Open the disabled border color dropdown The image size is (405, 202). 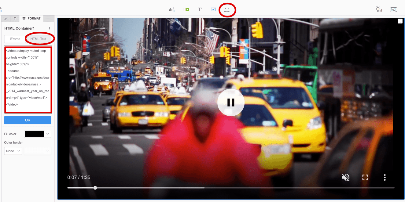point(38,151)
